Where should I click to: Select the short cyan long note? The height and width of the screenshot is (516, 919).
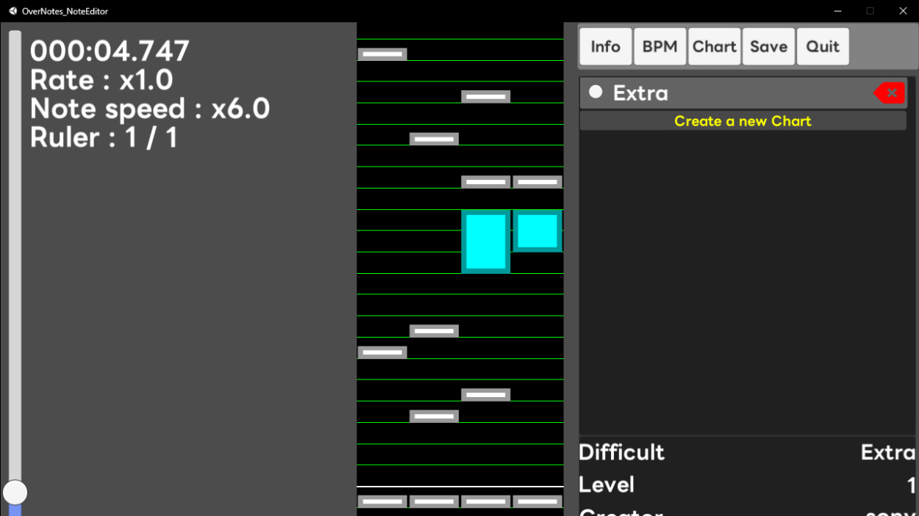pos(537,231)
